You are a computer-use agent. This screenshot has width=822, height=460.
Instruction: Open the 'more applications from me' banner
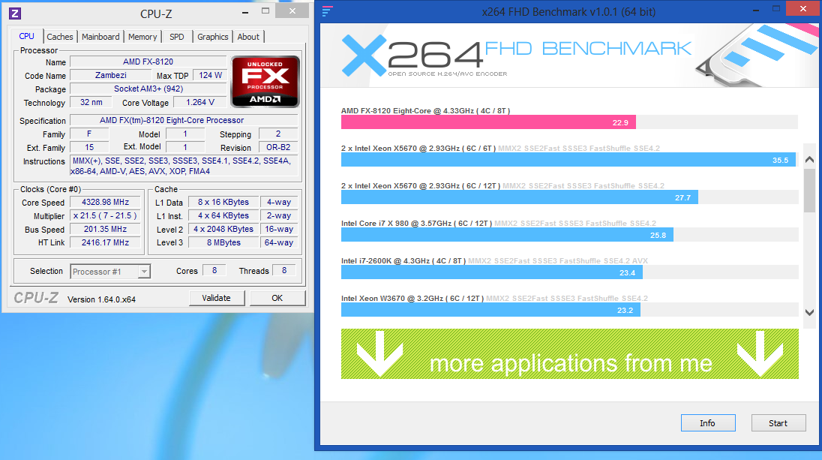click(x=569, y=364)
